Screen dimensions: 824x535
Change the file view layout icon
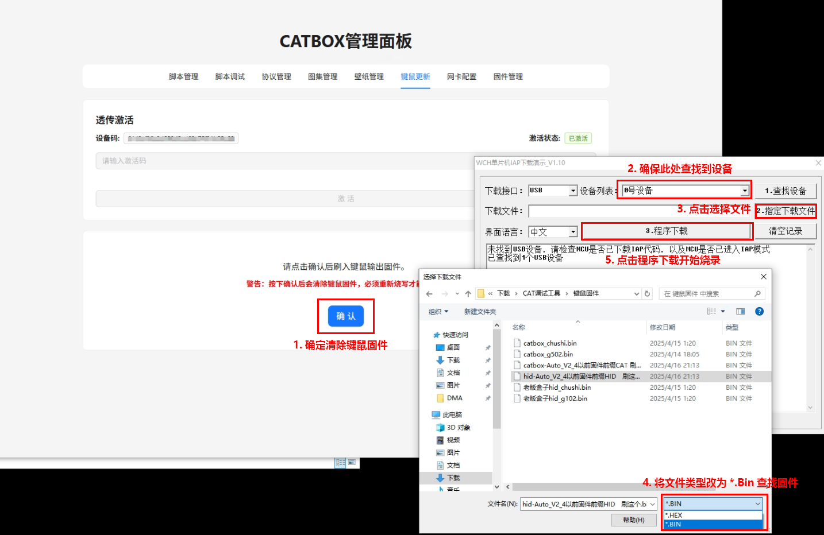pos(711,311)
